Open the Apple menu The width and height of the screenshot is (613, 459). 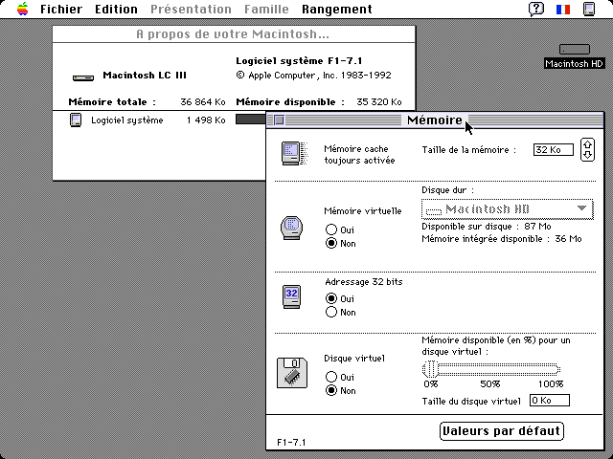[23, 9]
